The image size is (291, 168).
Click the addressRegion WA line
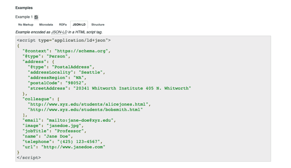pyautogui.click(x=57, y=77)
